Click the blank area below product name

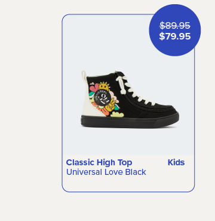[128, 184]
